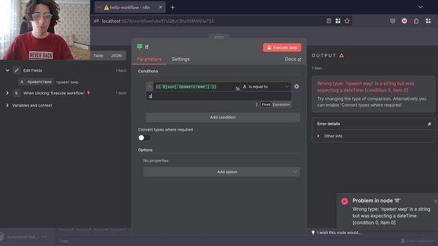438x246 pixels.
Task: Copy error details with the copy icon
Action: [x=429, y=124]
